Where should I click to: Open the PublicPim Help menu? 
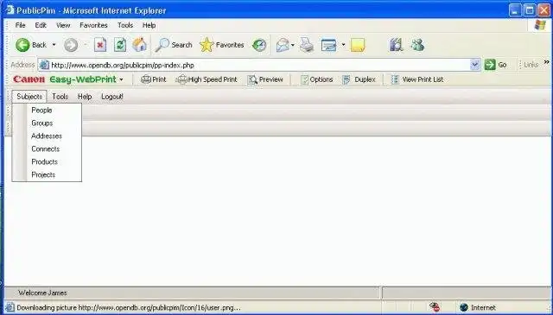pos(85,96)
